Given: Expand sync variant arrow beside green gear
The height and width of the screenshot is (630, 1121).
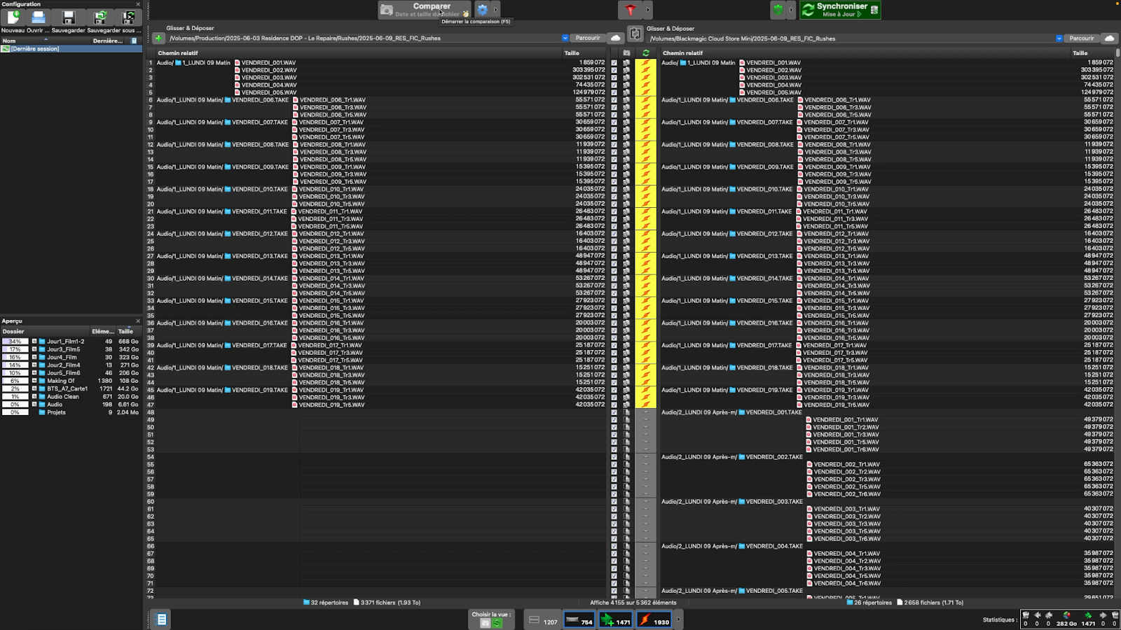Looking at the screenshot, I should coord(791,10).
